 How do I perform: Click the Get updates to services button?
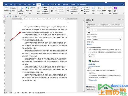(91, 86)
